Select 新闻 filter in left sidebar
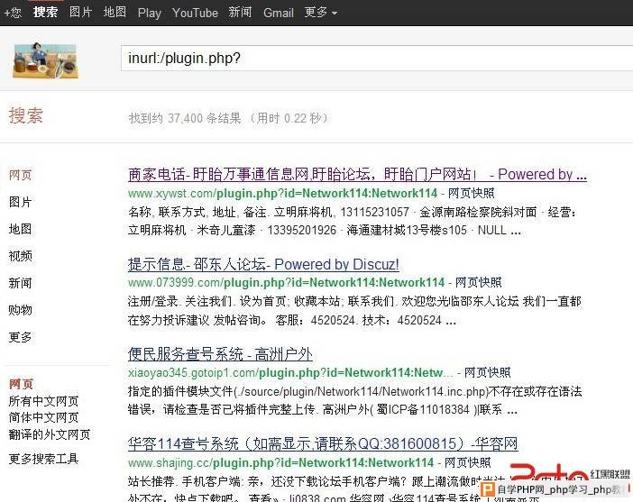 pos(20,283)
